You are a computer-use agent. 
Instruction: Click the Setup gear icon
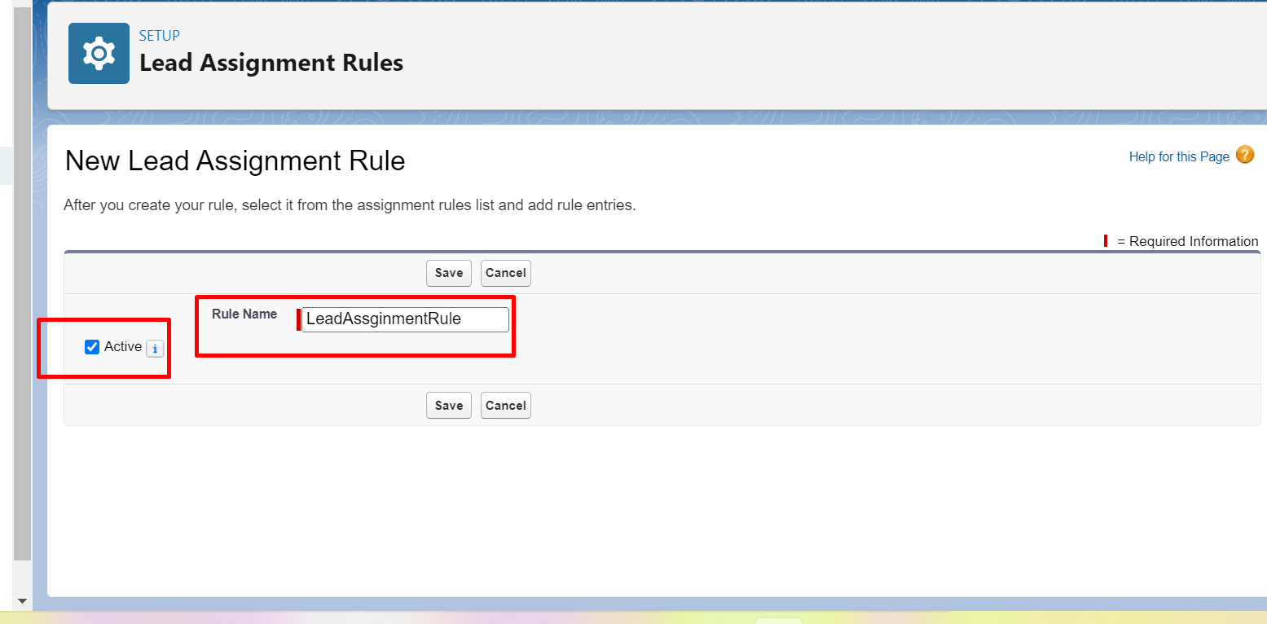tap(98, 52)
